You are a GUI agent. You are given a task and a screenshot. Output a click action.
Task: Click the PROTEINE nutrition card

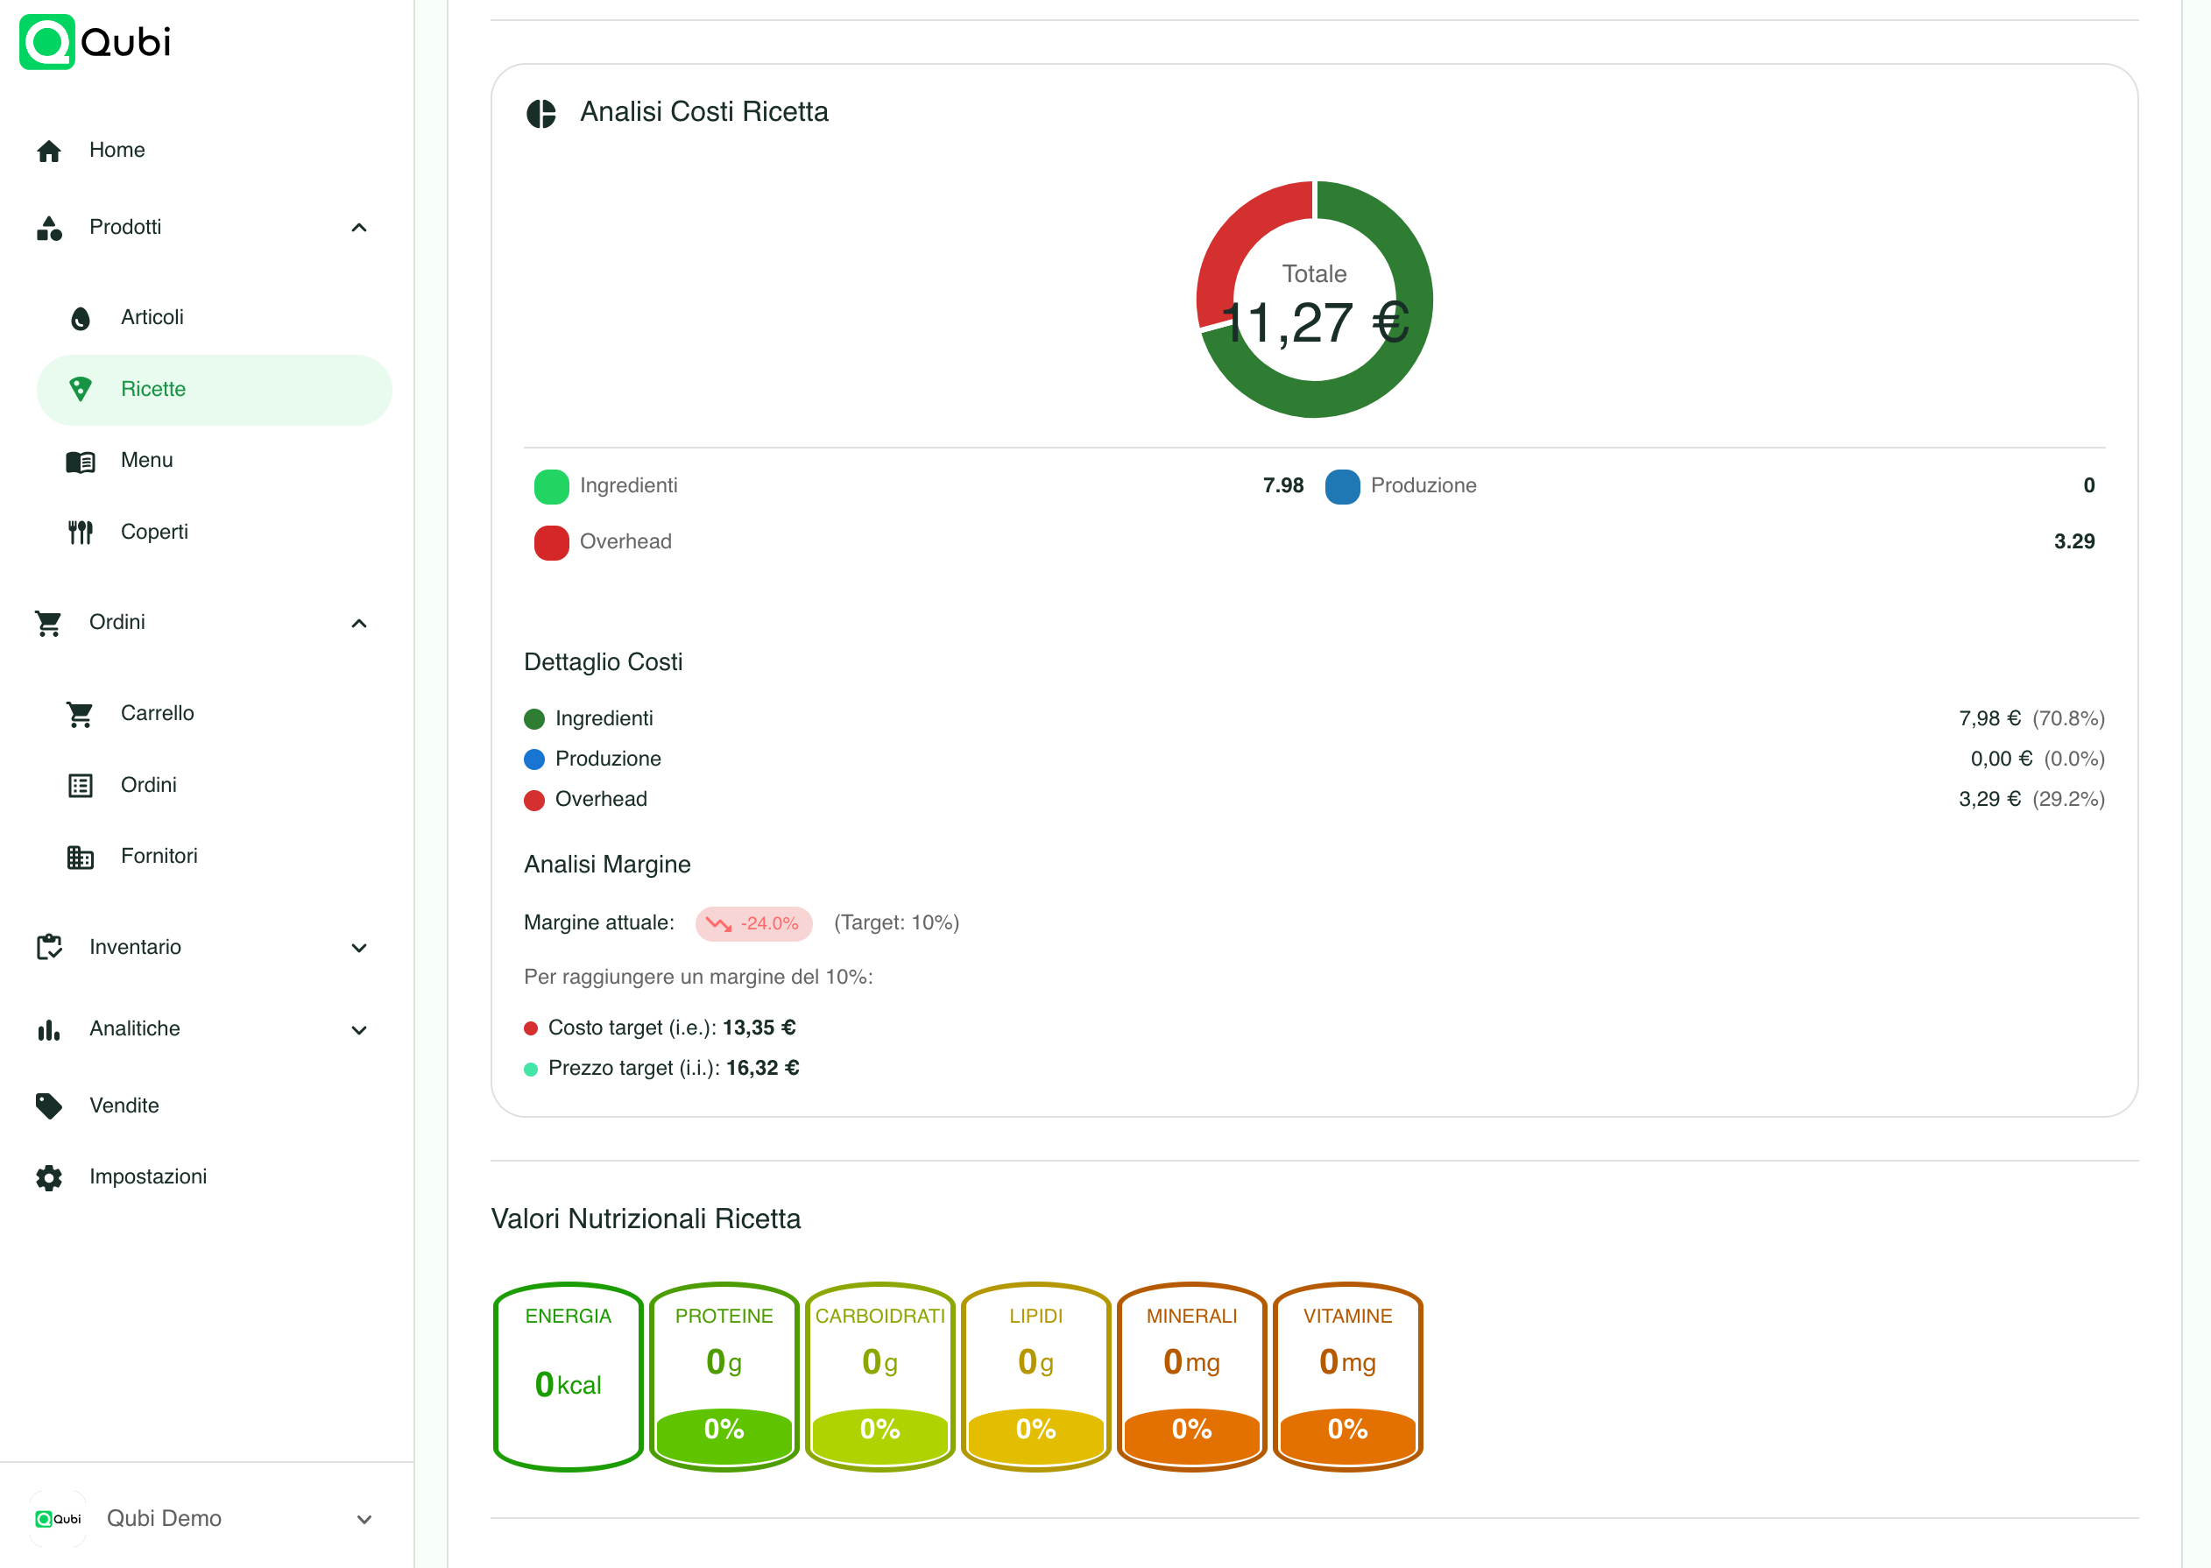[724, 1376]
